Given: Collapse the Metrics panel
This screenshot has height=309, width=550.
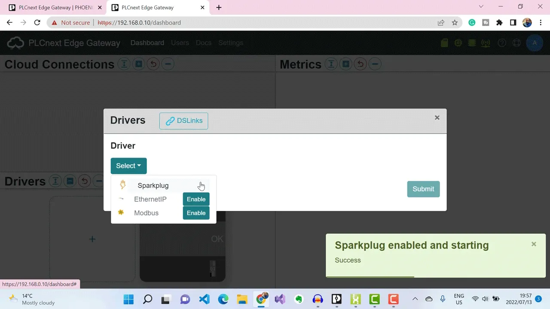Looking at the screenshot, I should 375,64.
